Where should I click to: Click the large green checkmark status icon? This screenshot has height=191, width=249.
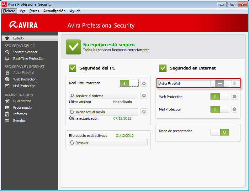73,47
